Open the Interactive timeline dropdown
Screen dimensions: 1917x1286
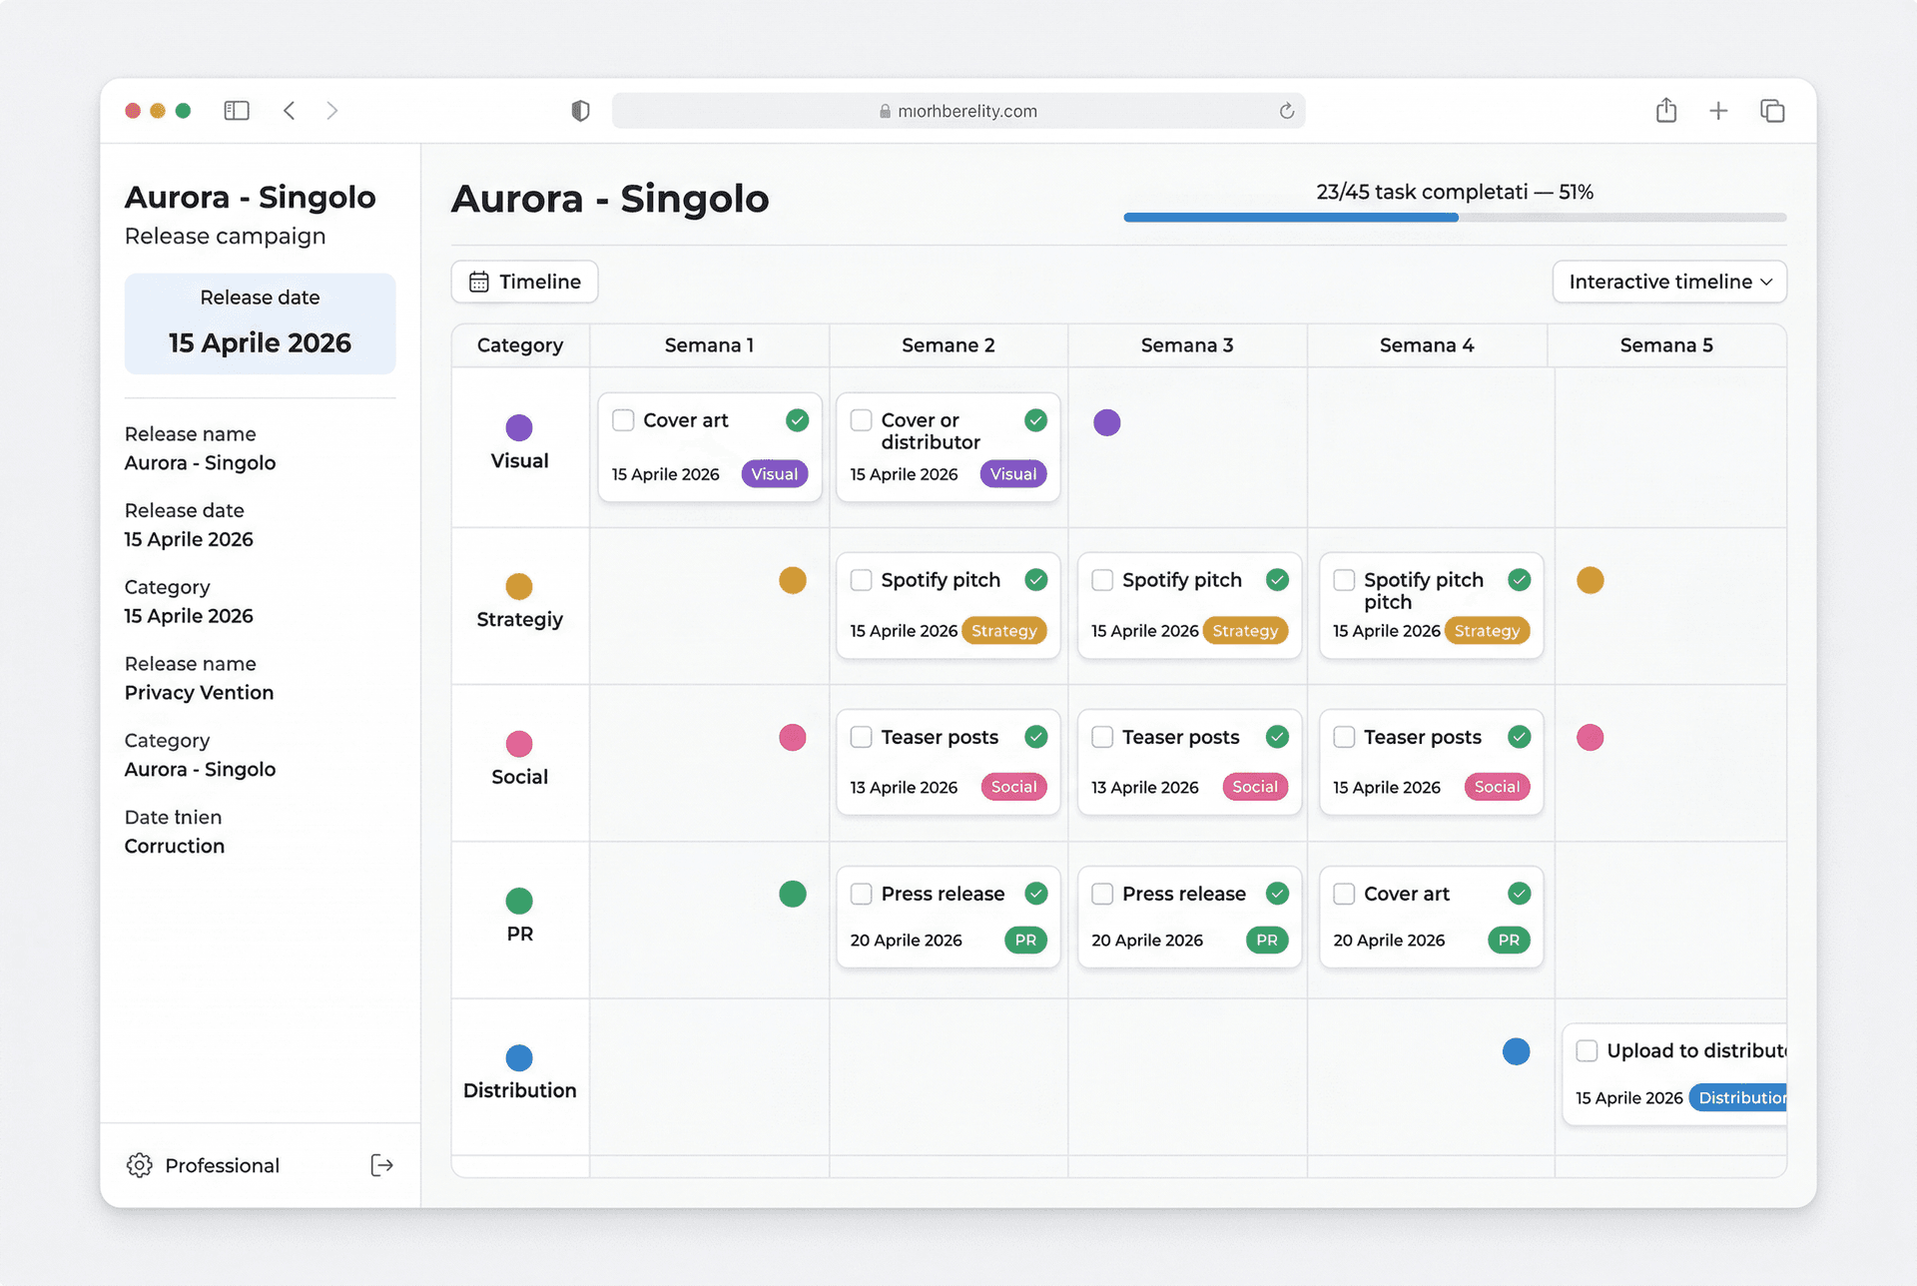pos(1667,282)
